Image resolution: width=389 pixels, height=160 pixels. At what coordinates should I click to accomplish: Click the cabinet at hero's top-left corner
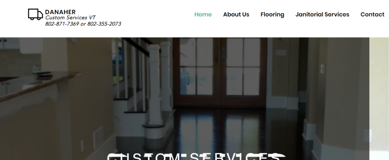(9, 43)
